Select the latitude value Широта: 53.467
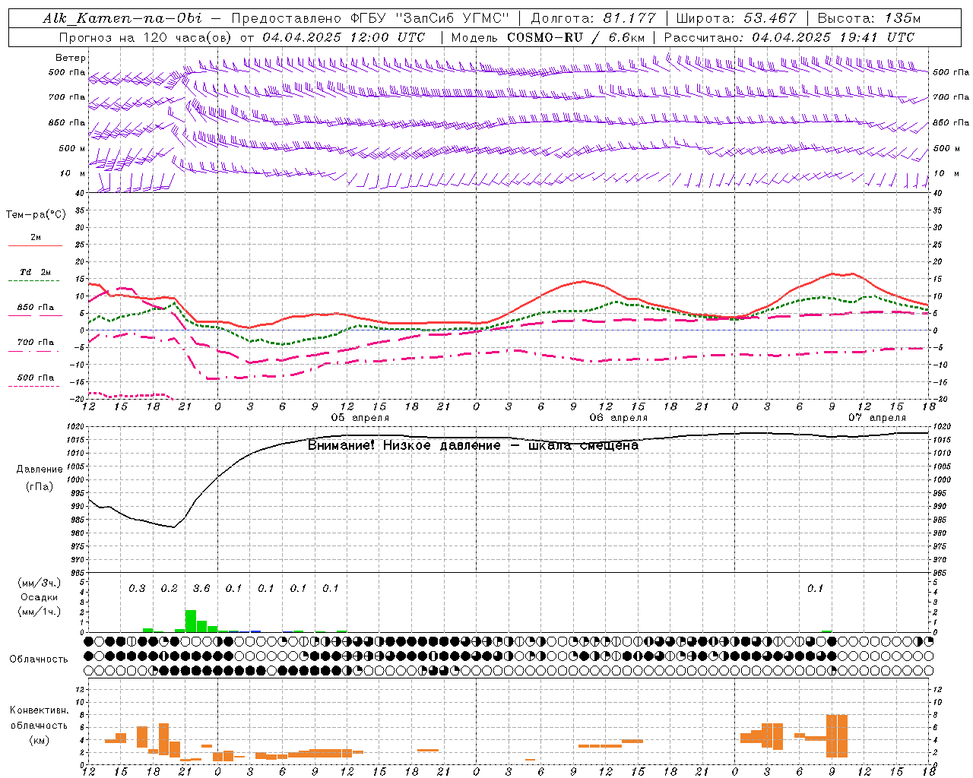 736,18
